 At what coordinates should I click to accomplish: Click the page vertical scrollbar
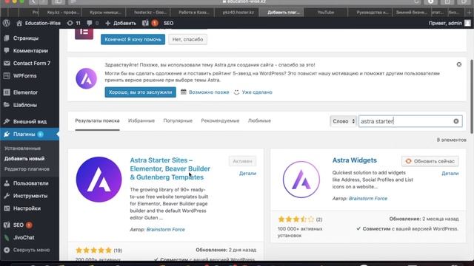click(472, 97)
